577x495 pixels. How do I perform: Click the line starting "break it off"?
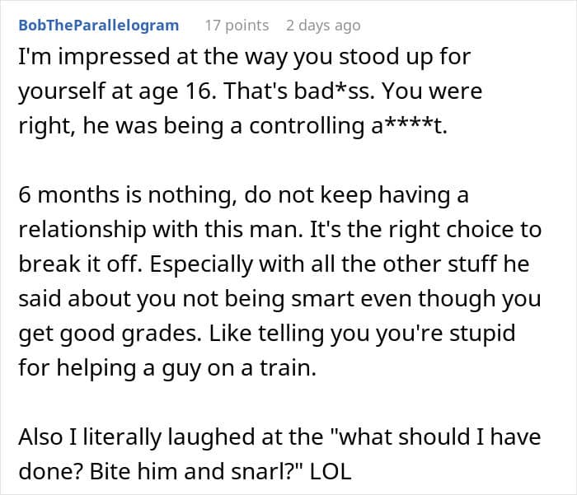click(x=274, y=264)
